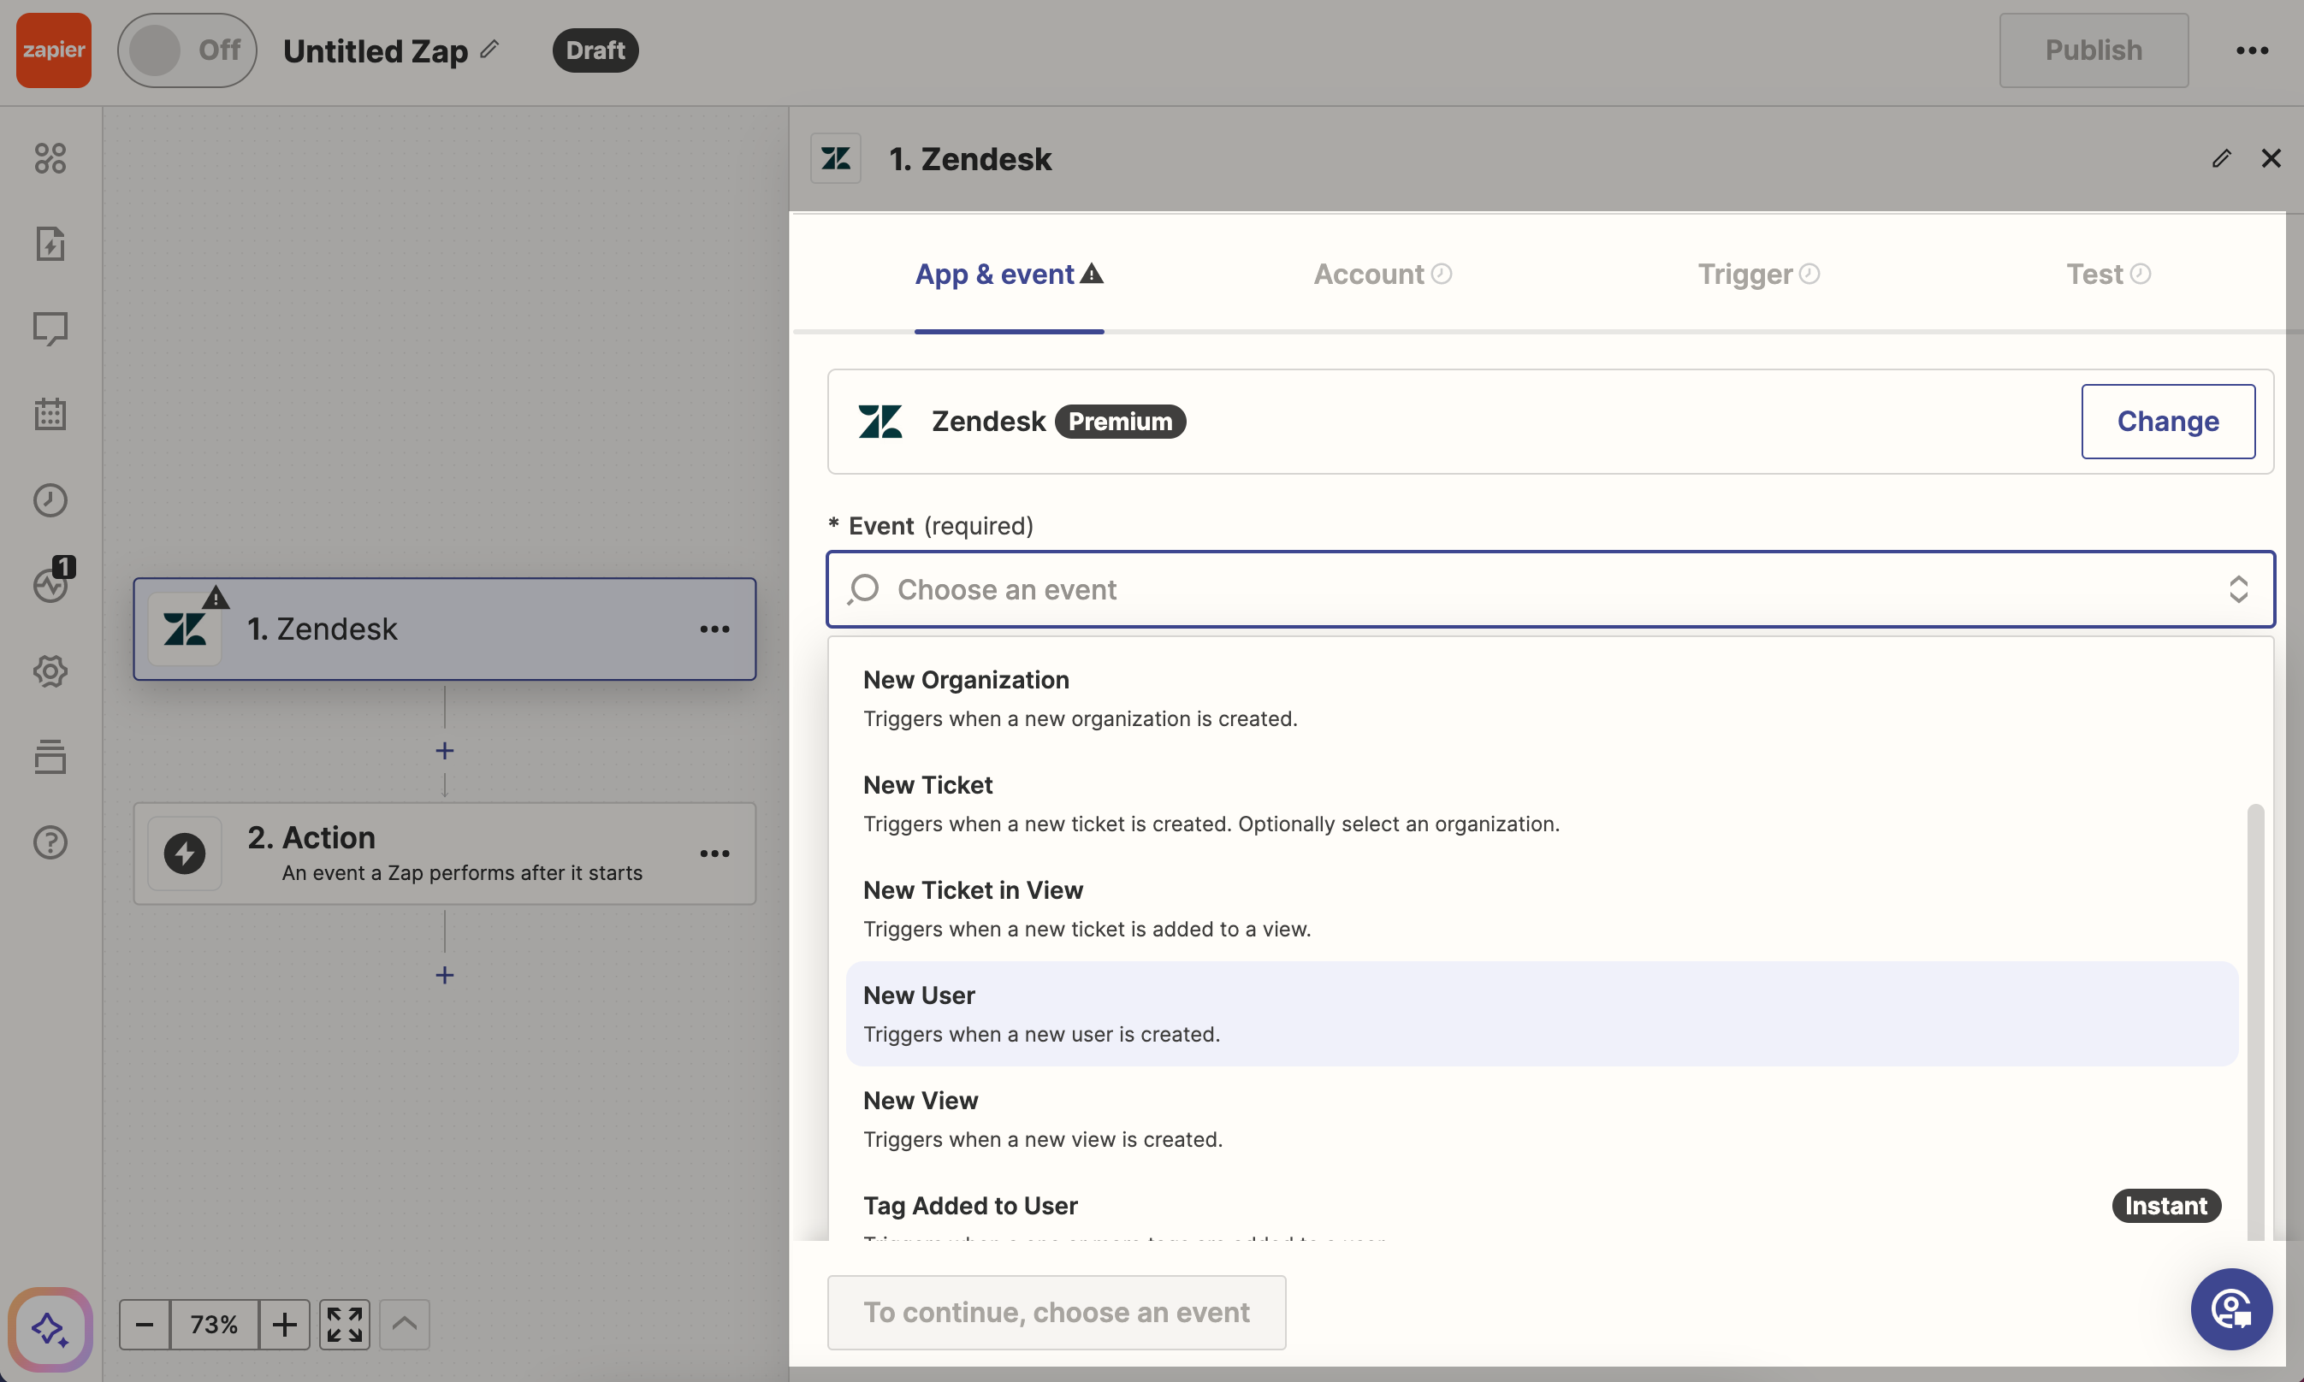Collapse the canvas toolbar chevron up

[405, 1324]
